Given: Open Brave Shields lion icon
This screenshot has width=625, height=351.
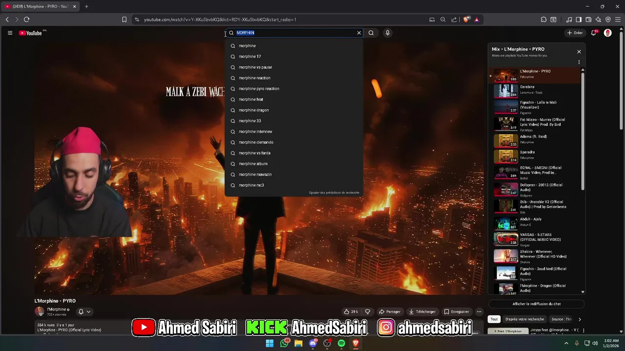Looking at the screenshot, I should click(x=466, y=19).
